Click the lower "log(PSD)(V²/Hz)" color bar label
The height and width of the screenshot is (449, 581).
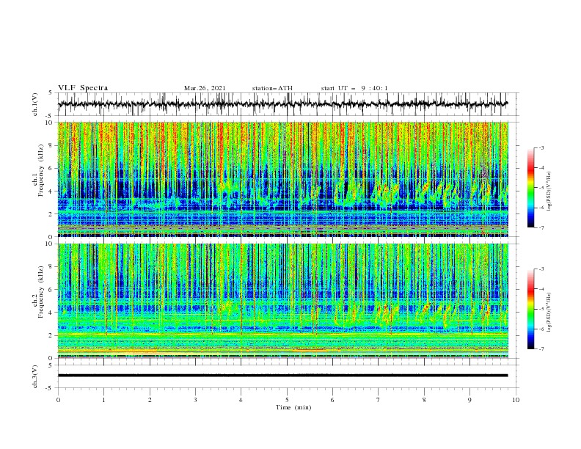point(549,313)
